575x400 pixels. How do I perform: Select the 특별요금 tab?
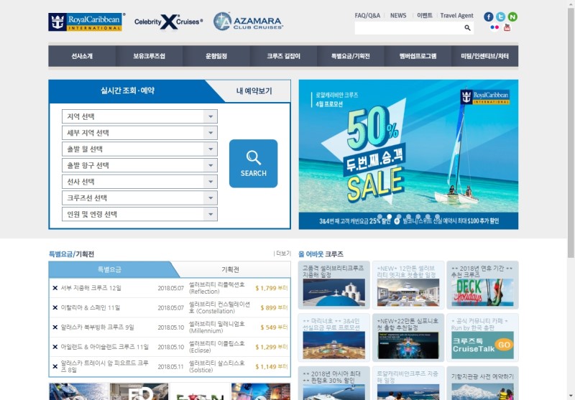[109, 269]
